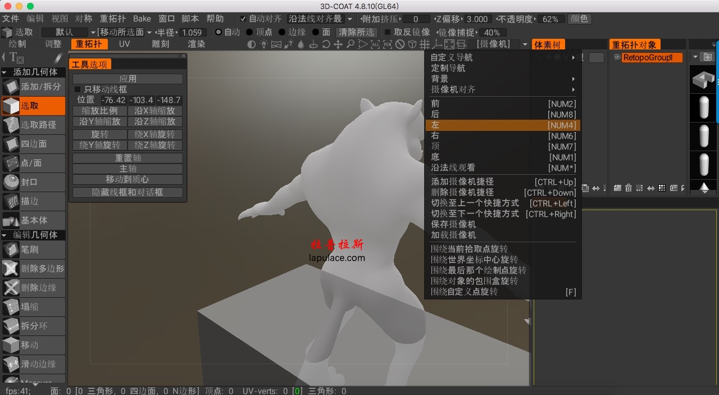Screen dimensions: 719x395
Task: Select the 删除边缘 tool
Action: (33, 288)
